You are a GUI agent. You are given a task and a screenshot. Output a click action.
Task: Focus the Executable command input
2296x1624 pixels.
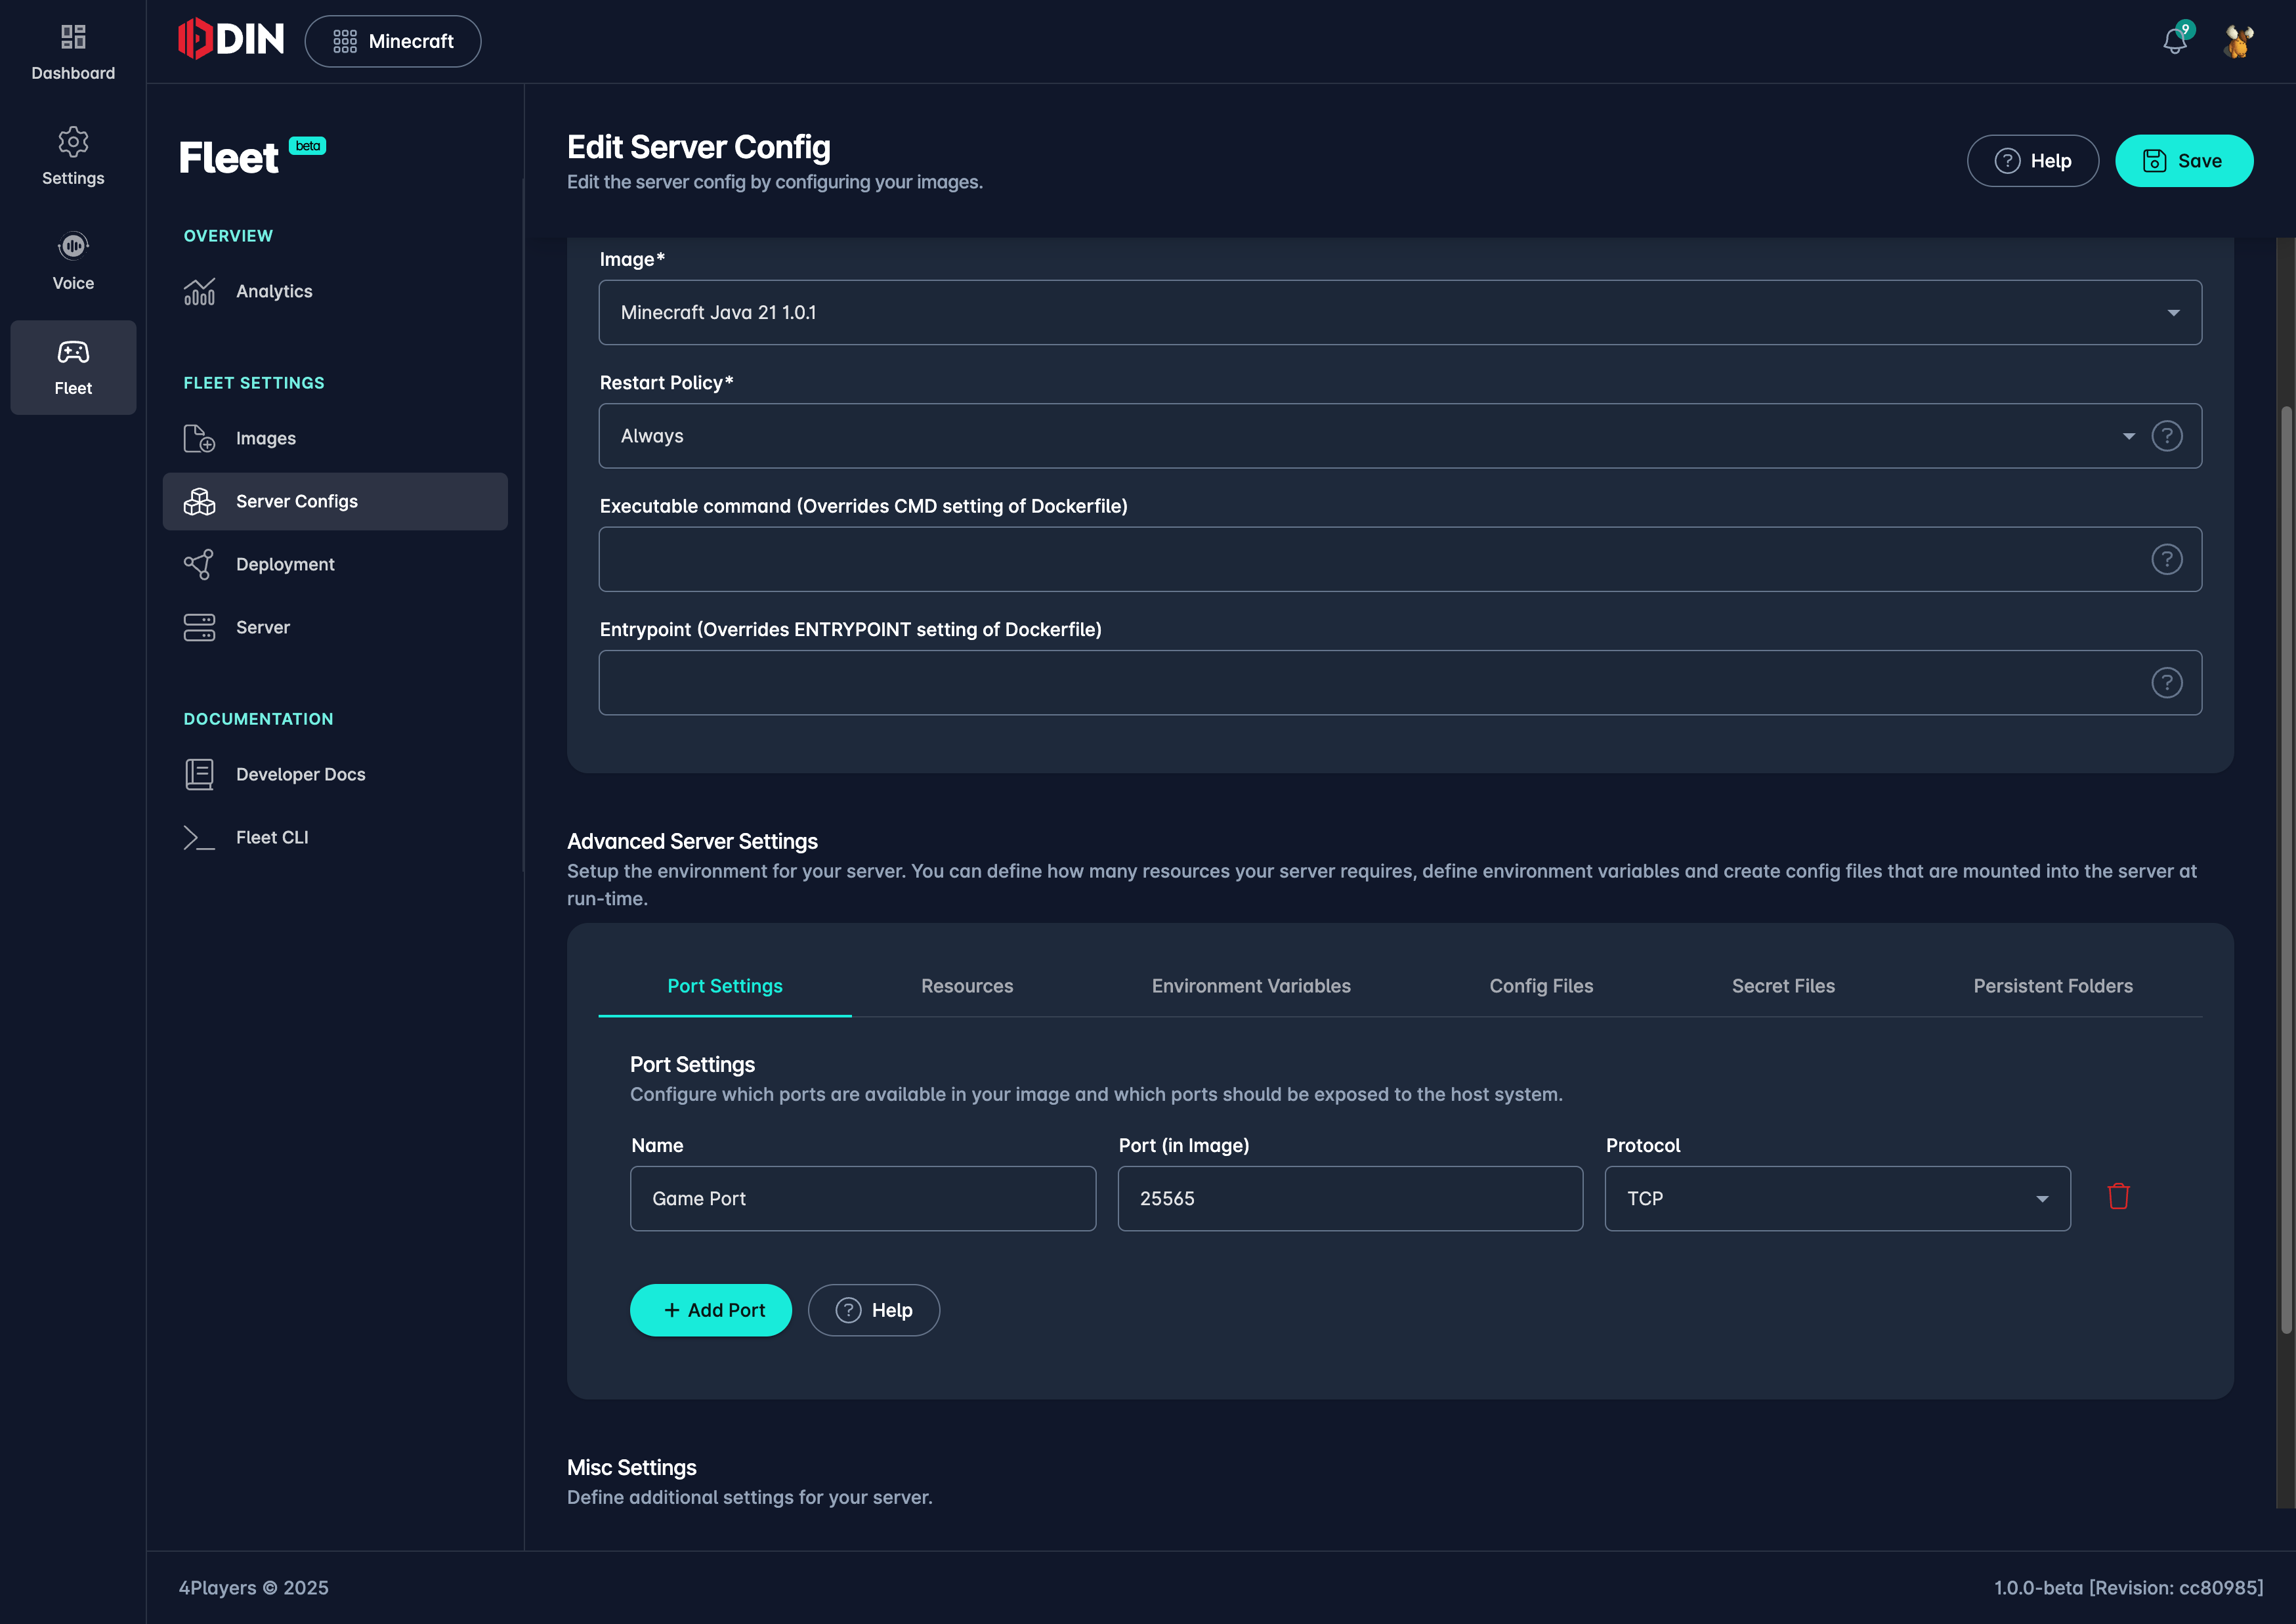tap(1400, 559)
